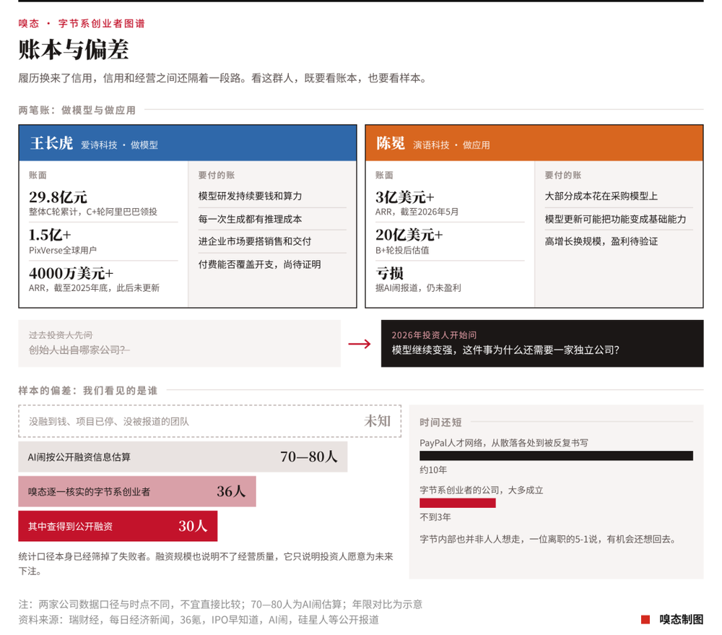Click struck-through 创始人出自哪家公司?
Viewport: 722px width, 635px height.
pos(79,350)
